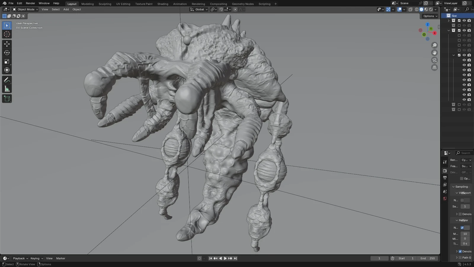This screenshot has height=267, width=474.
Task: Switch viewport to wireframe shading
Action: click(417, 9)
